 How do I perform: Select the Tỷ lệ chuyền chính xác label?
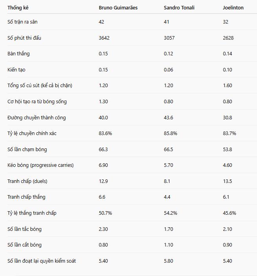(32, 133)
